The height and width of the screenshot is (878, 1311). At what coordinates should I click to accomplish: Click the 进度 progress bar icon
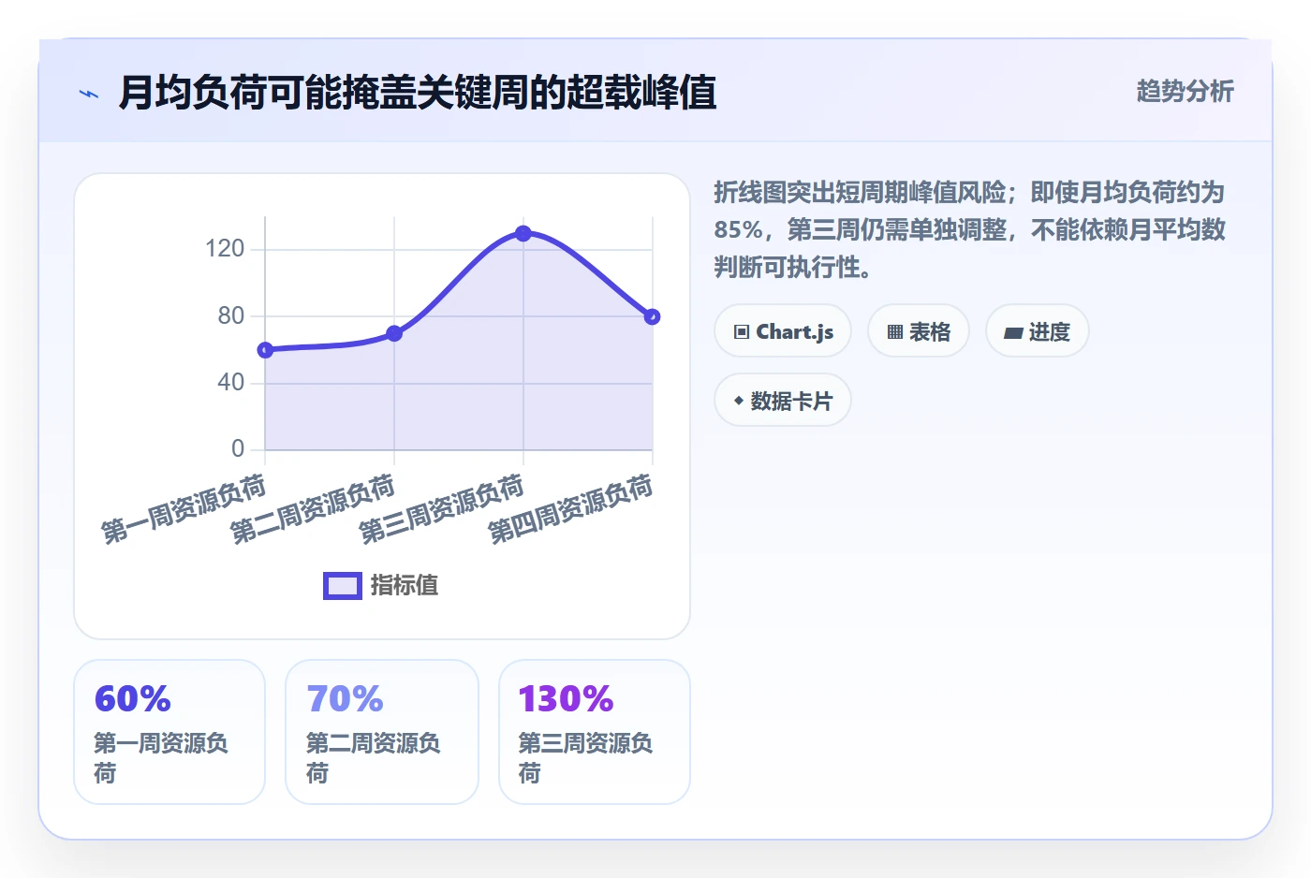coord(1013,332)
